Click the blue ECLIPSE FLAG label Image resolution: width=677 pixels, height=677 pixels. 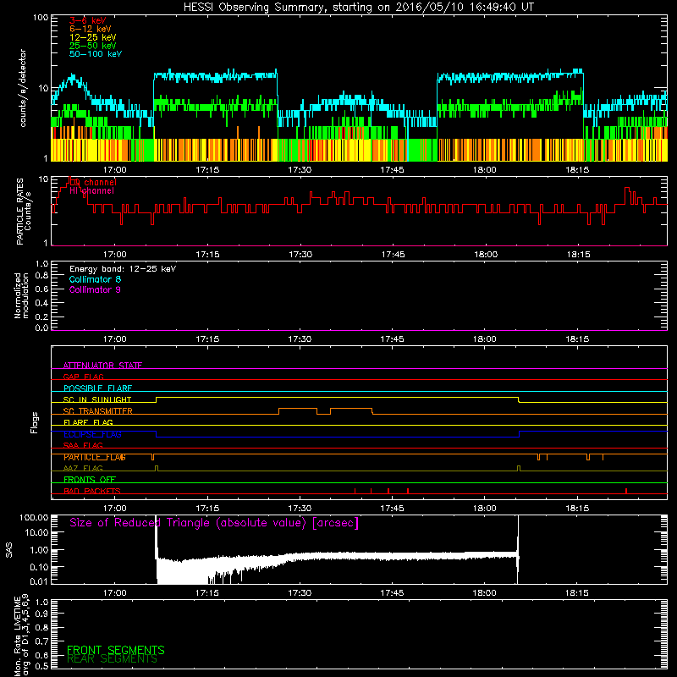[92, 434]
